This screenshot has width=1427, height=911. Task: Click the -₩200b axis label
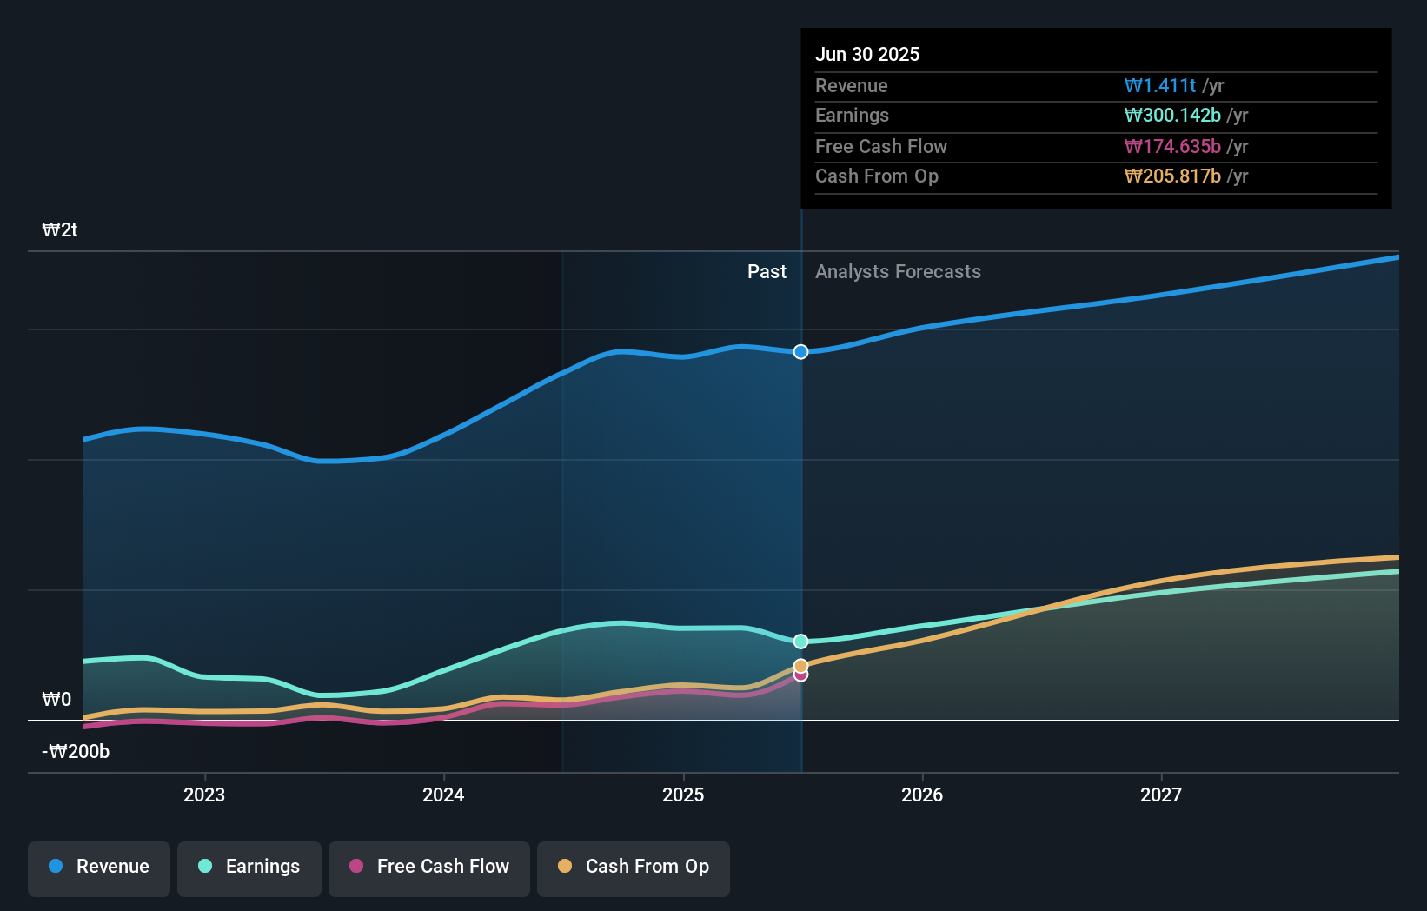[74, 751]
